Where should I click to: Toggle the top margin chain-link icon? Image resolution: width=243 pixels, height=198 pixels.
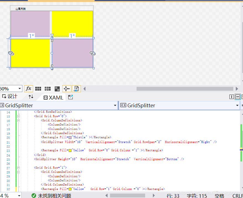click(x=52, y=39)
